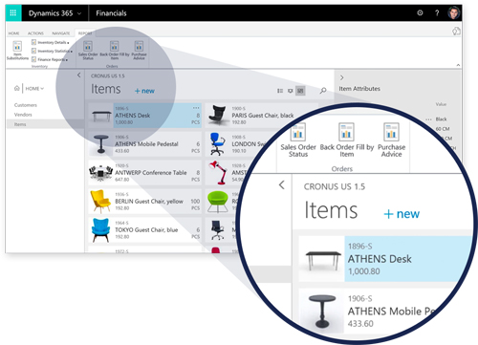Image resolution: width=478 pixels, height=345 pixels.
Task: Expand the Finance Reports dropdown
Action: pos(50,59)
